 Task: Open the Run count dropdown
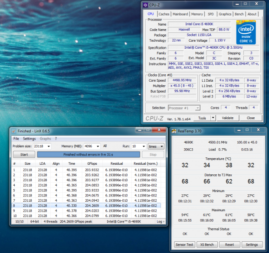(143, 146)
